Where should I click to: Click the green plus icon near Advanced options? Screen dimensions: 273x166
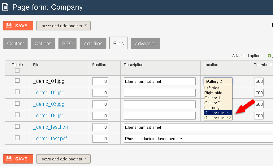(x=269, y=56)
